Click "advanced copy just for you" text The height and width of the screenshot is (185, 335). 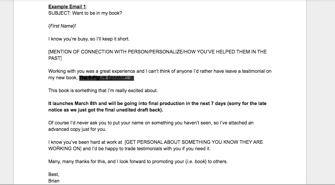pyautogui.click(x=77, y=129)
